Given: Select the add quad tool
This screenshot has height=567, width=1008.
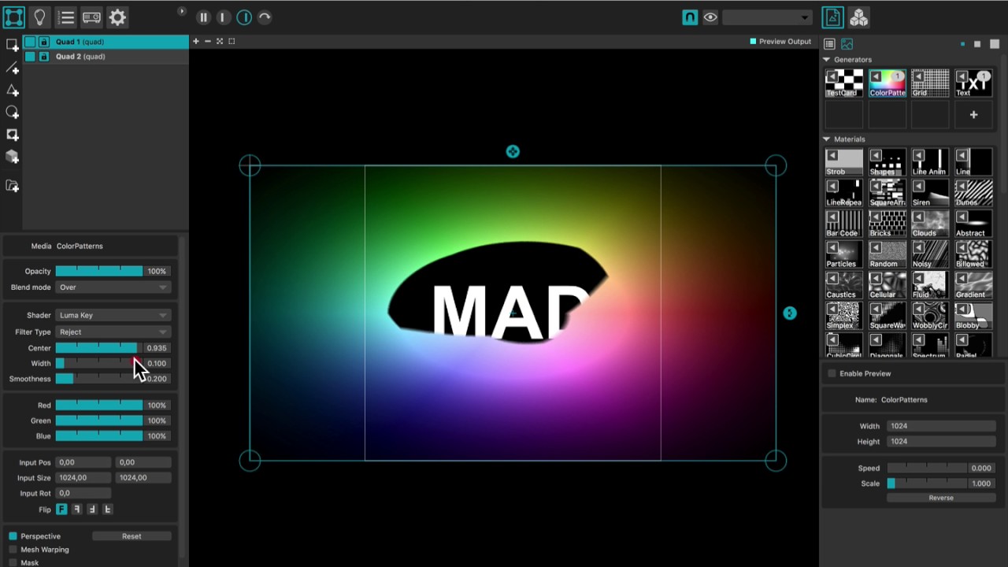Looking at the screenshot, I should 12,45.
